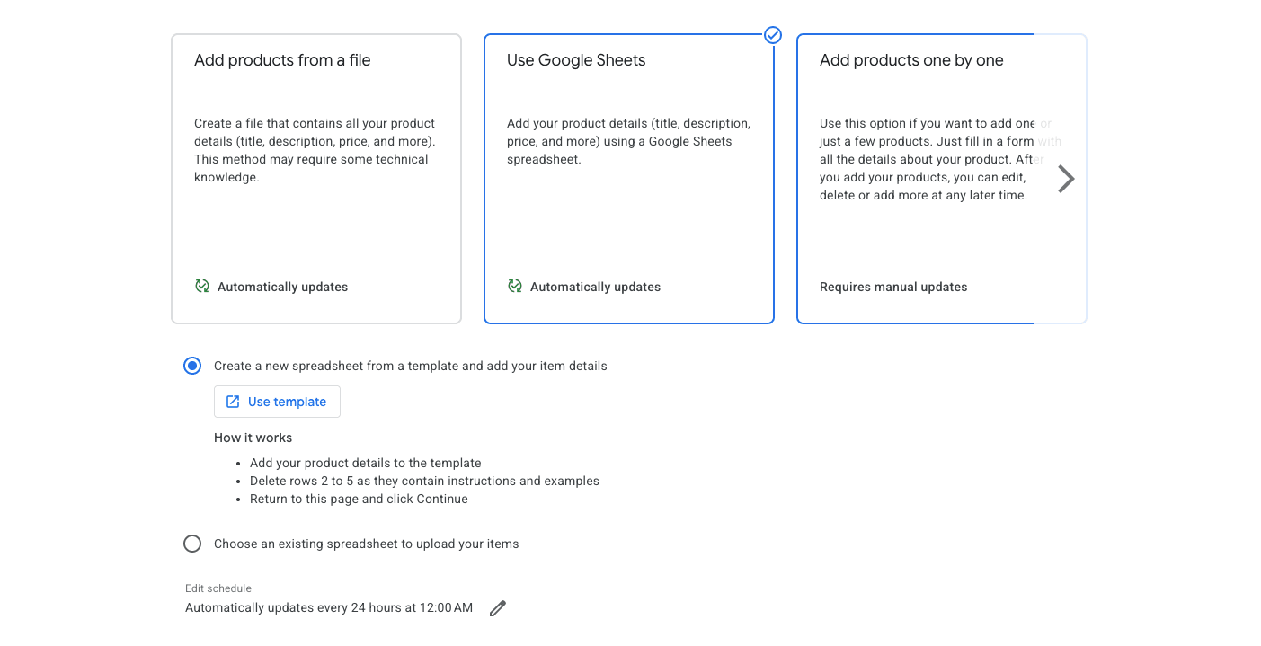Switch to the Add products from a file option
This screenshot has width=1261, height=646.
pos(315,177)
